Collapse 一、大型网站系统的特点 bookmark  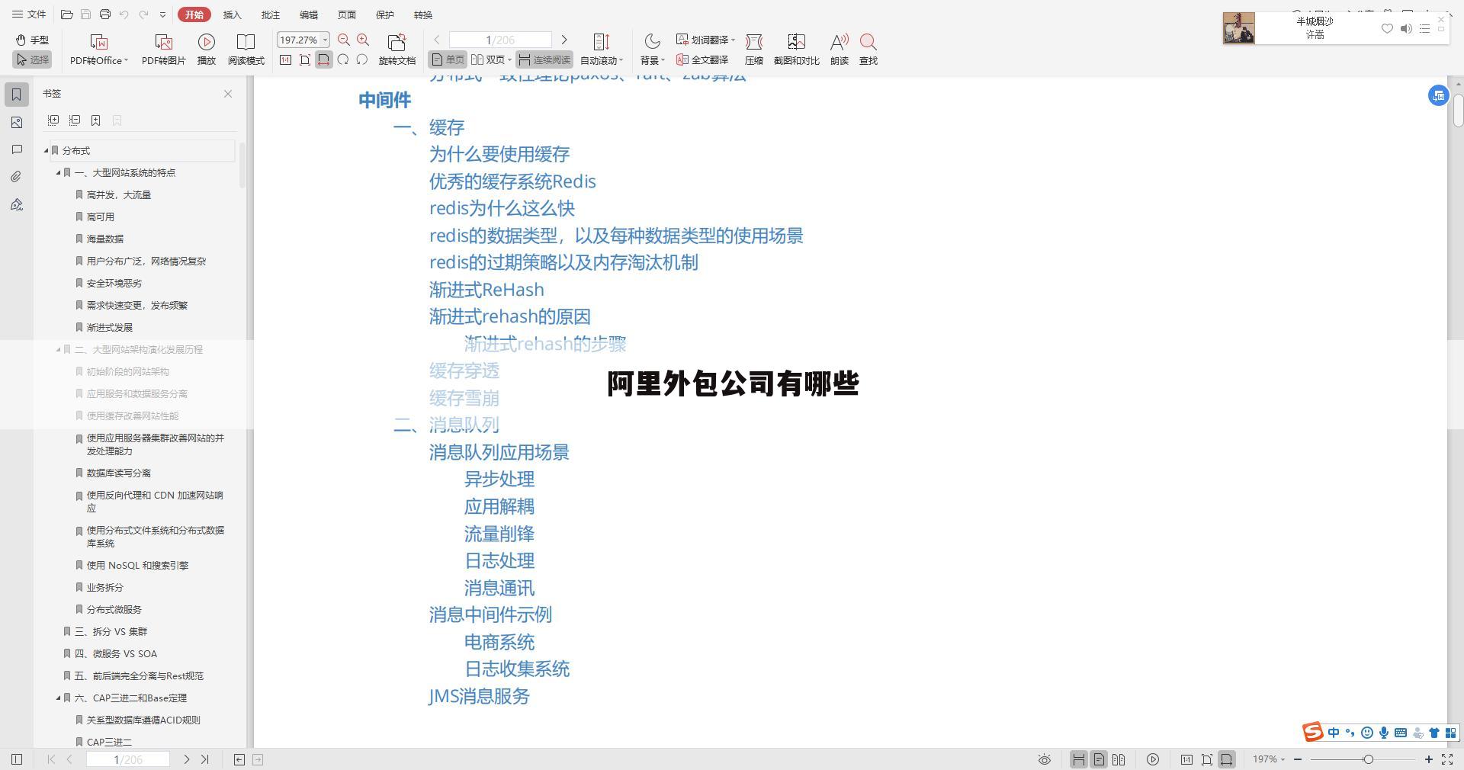(59, 172)
